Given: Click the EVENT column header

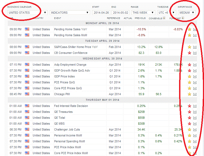Looking at the screenshot, I should pos(58,18).
